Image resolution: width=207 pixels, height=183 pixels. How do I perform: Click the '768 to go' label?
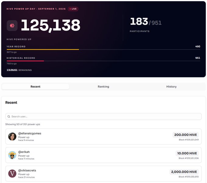coord(12,64)
